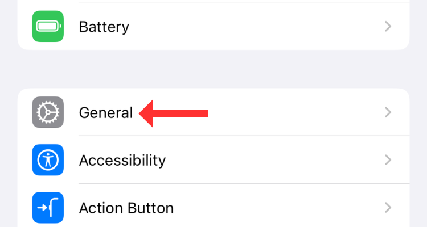Click gray gap between the two settings groups
427x227 pixels.
pyautogui.click(x=213, y=69)
